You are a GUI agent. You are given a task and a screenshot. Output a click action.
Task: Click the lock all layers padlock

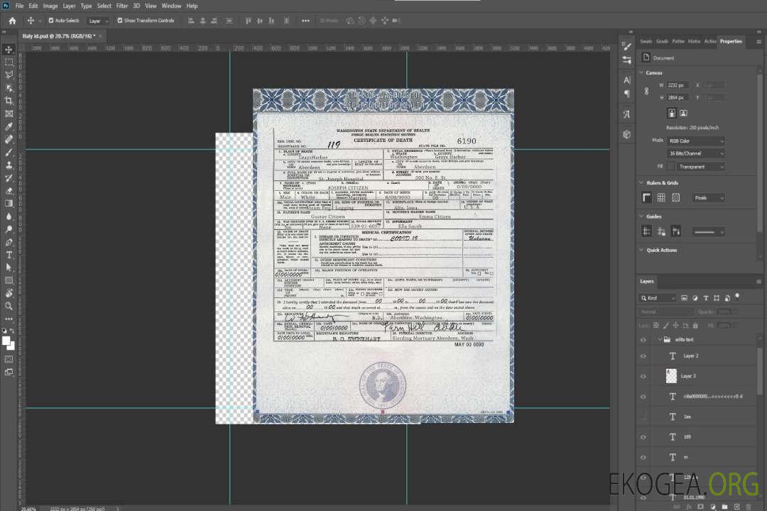695,325
